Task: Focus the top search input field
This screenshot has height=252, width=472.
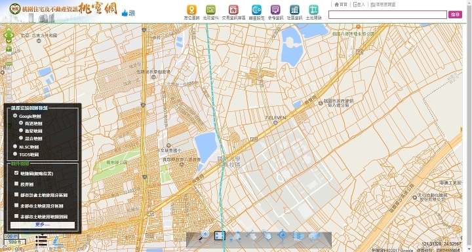Action: (x=387, y=15)
